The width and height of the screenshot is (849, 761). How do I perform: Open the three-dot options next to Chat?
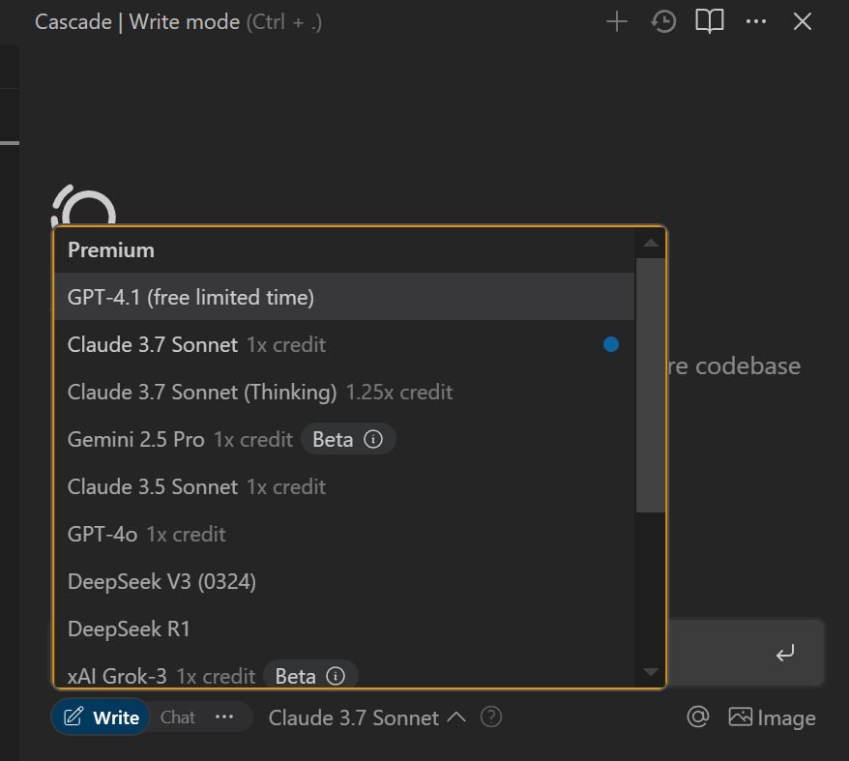click(x=225, y=717)
